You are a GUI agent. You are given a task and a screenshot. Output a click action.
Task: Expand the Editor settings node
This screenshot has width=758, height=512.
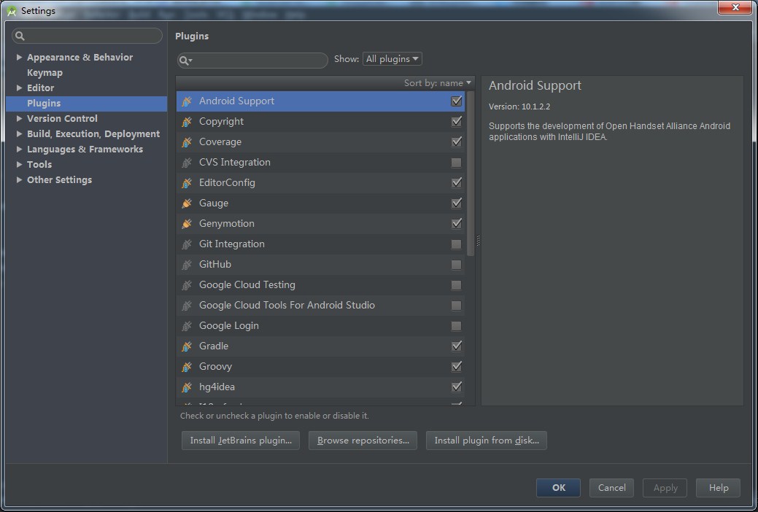pos(19,88)
